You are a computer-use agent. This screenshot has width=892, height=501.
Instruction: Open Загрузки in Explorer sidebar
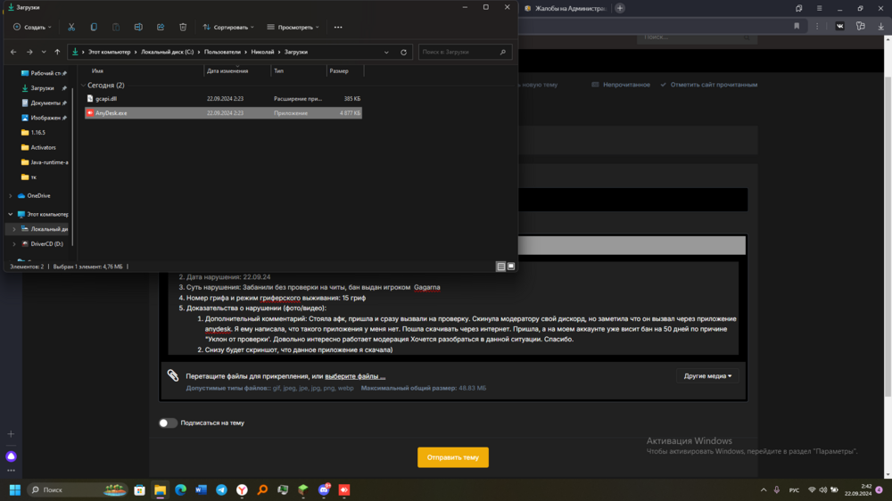pyautogui.click(x=42, y=88)
